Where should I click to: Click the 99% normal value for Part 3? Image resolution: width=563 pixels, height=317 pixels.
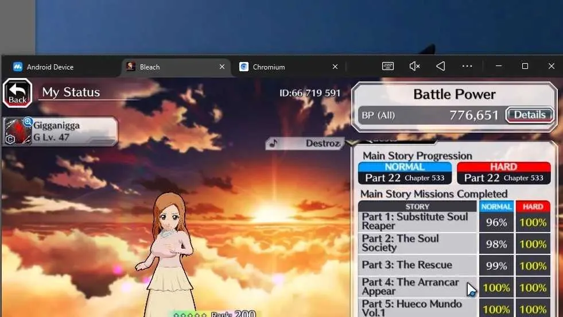pos(496,266)
